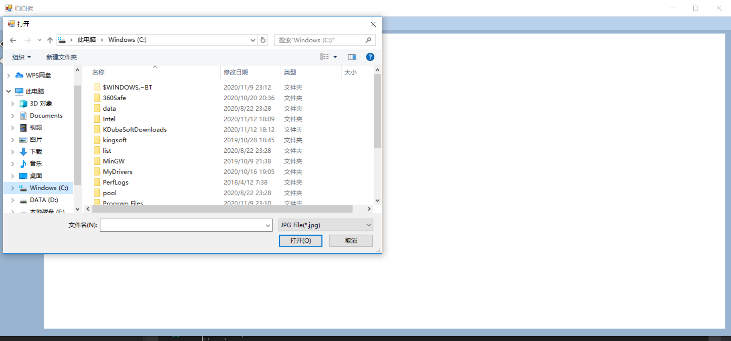Expand the WPS网盘 tree node
Viewport: 731px width, 341px height.
pos(8,75)
